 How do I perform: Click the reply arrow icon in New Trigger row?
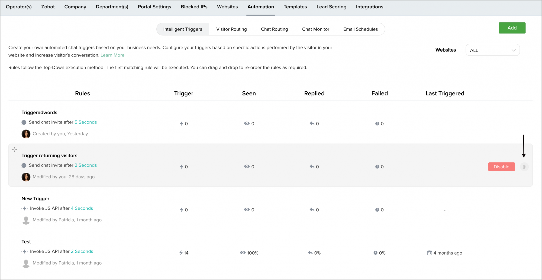[312, 210]
